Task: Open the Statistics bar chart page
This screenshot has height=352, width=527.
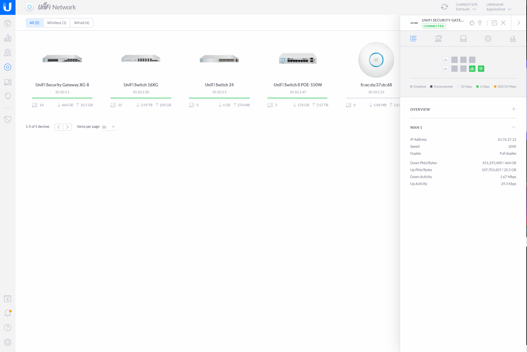Action: [8, 38]
